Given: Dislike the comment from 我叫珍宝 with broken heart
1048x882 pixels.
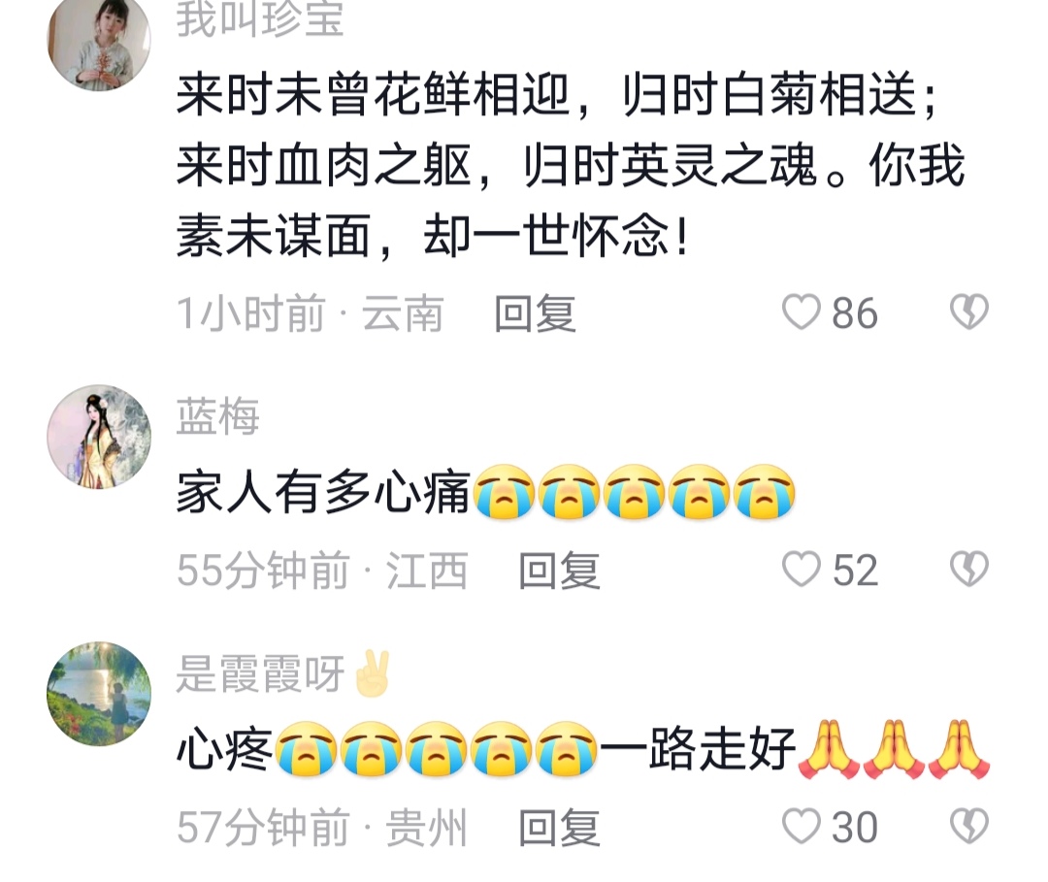Looking at the screenshot, I should [969, 312].
